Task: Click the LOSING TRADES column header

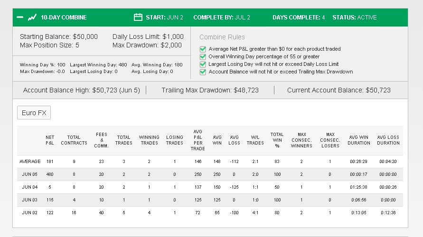Action: pos(175,140)
